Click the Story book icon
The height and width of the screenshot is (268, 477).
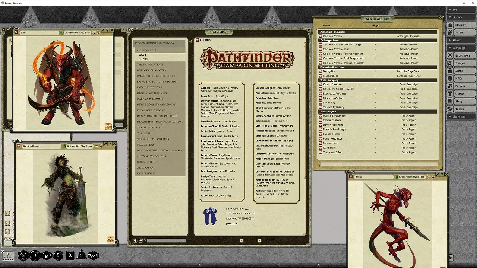tap(450, 101)
